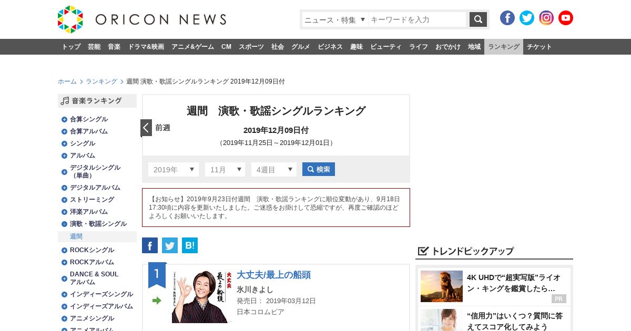Select the スポーツ nav item
This screenshot has width=631, height=331.
(x=251, y=47)
